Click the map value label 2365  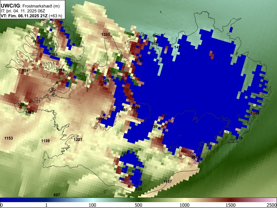(196, 157)
